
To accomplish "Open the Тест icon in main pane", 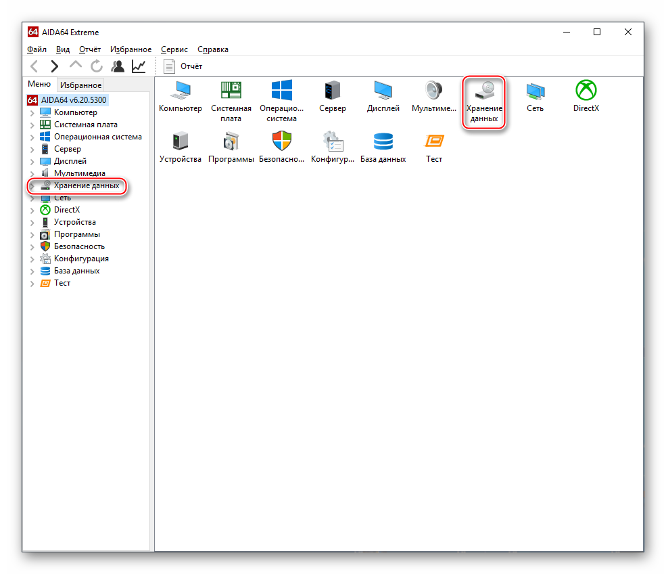I will coord(434,147).
